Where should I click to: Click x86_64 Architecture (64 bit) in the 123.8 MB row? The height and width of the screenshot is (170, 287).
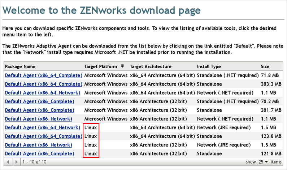pos(162,136)
